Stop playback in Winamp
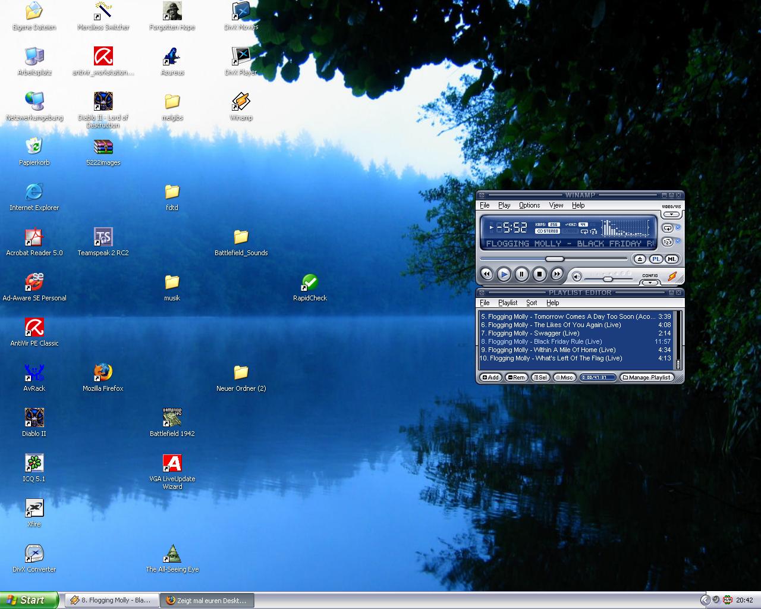This screenshot has width=761, height=609. tap(539, 274)
